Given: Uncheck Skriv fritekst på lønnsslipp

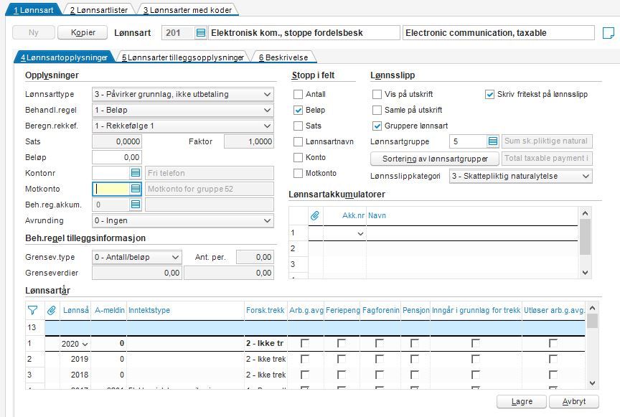Looking at the screenshot, I should click(x=489, y=94).
